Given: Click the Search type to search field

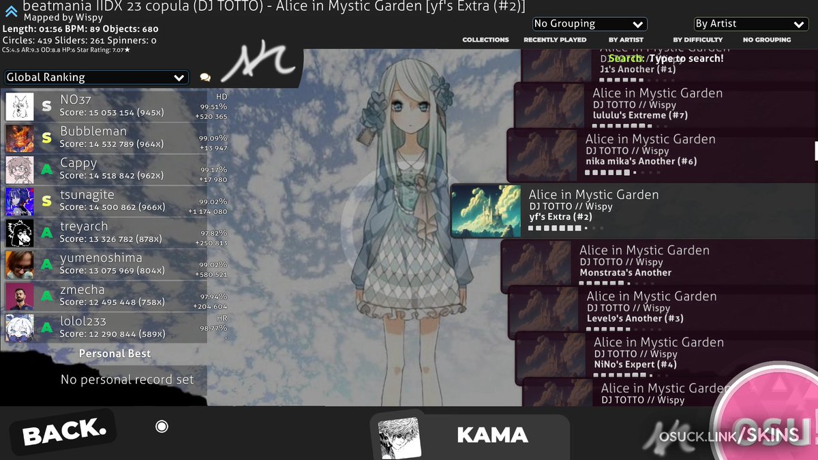Looking at the screenshot, I should pyautogui.click(x=666, y=59).
